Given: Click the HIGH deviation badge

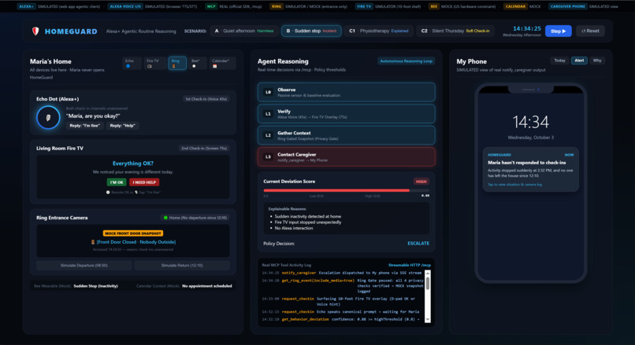Looking at the screenshot, I should [421, 182].
